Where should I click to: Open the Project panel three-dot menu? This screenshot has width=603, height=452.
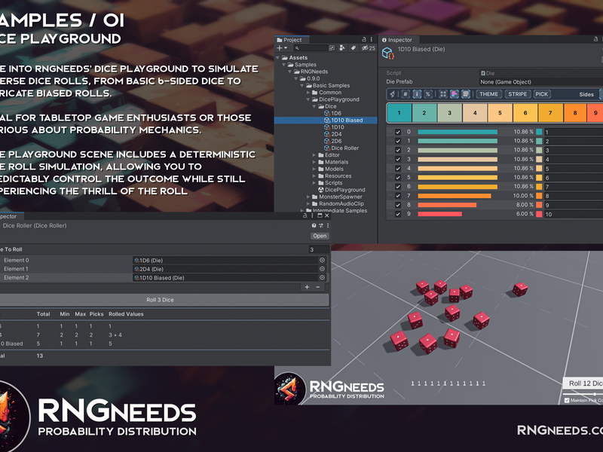click(x=371, y=39)
